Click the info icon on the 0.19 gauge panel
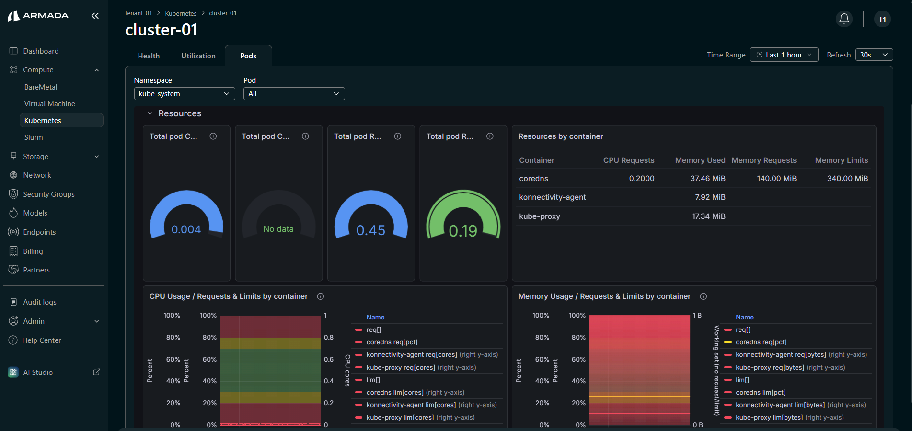This screenshot has width=912, height=431. click(490, 136)
